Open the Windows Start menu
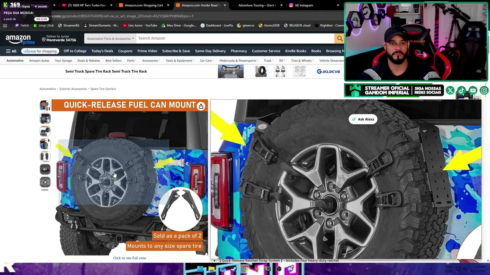The image size is (490, 275). pos(200,269)
